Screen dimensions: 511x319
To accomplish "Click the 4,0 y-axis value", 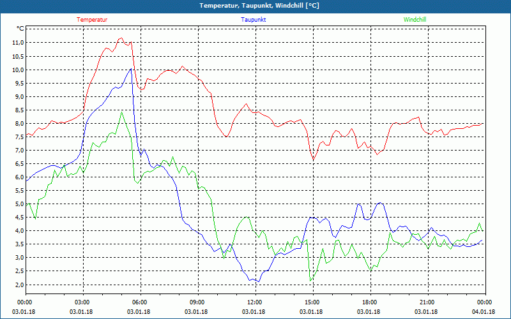I will [19, 231].
